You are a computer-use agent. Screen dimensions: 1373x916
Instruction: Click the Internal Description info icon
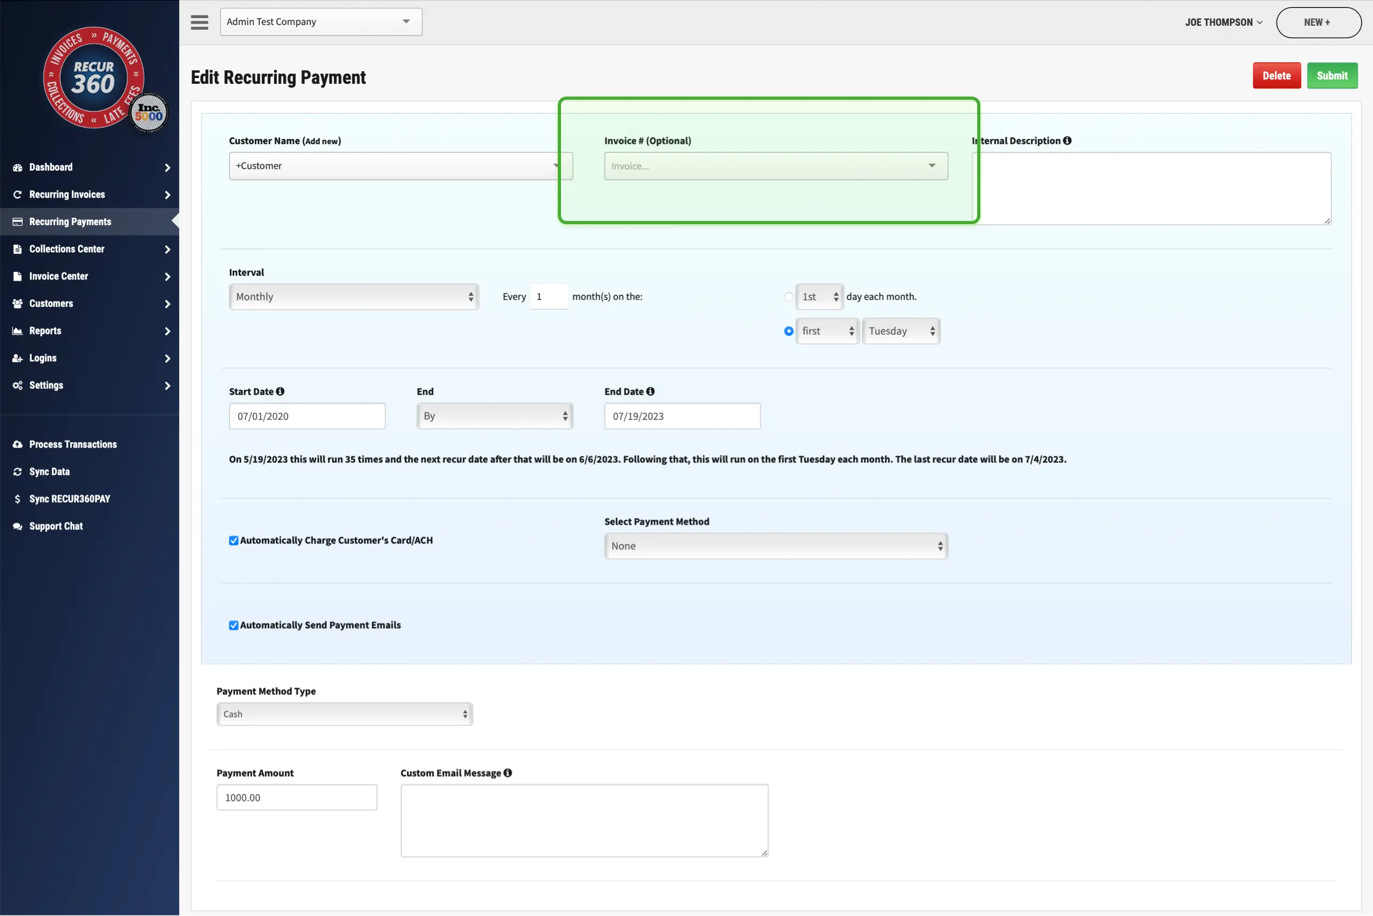[x=1067, y=141]
